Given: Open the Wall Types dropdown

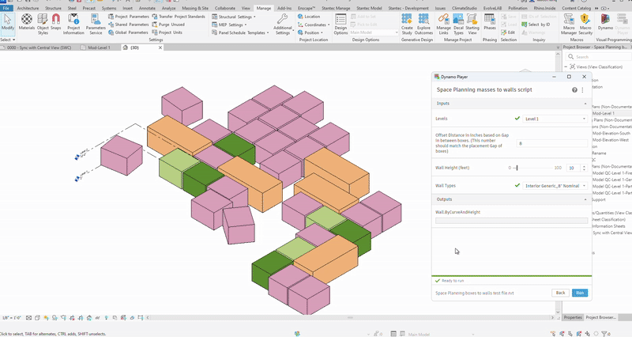Looking at the screenshot, I should pyautogui.click(x=554, y=185).
